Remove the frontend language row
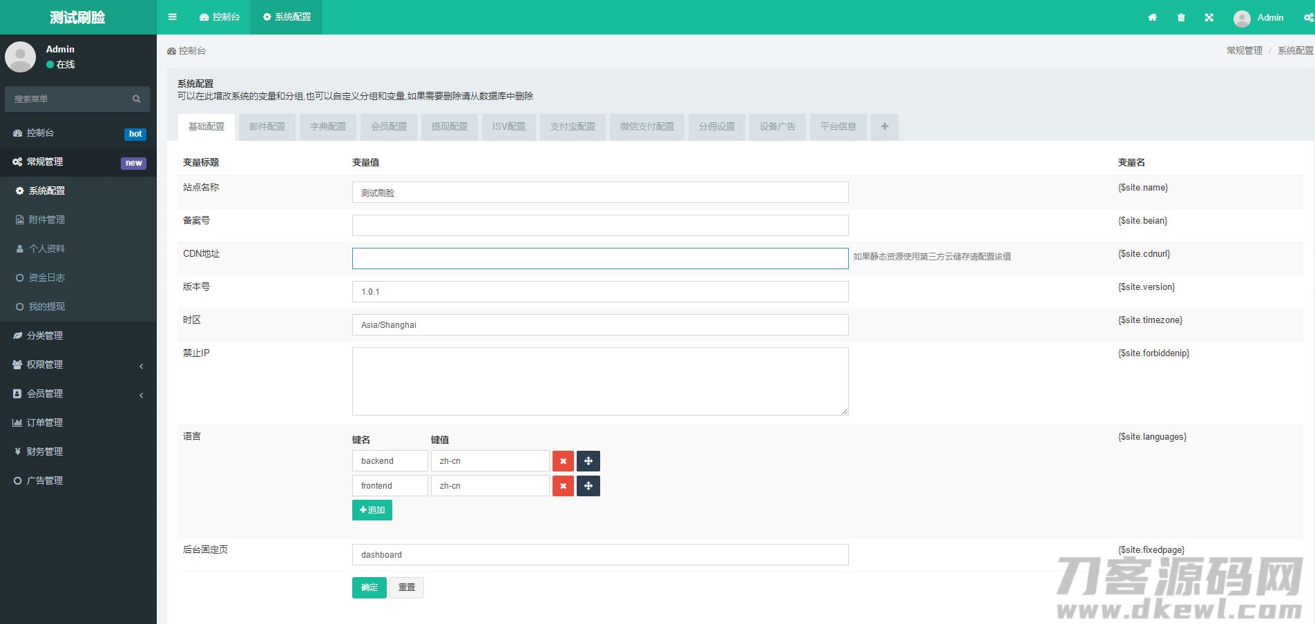1315x624 pixels. coord(563,486)
